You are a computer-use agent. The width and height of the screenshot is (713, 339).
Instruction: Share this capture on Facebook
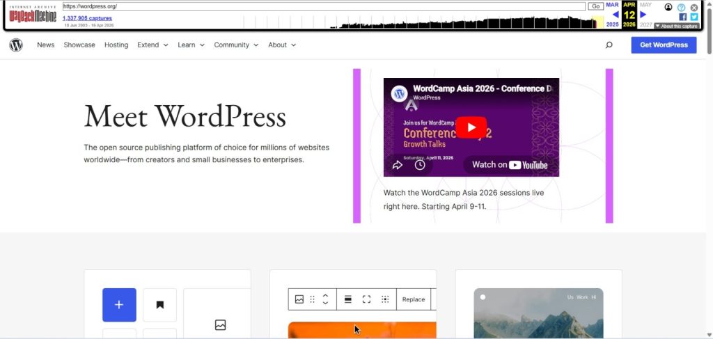coord(682,17)
